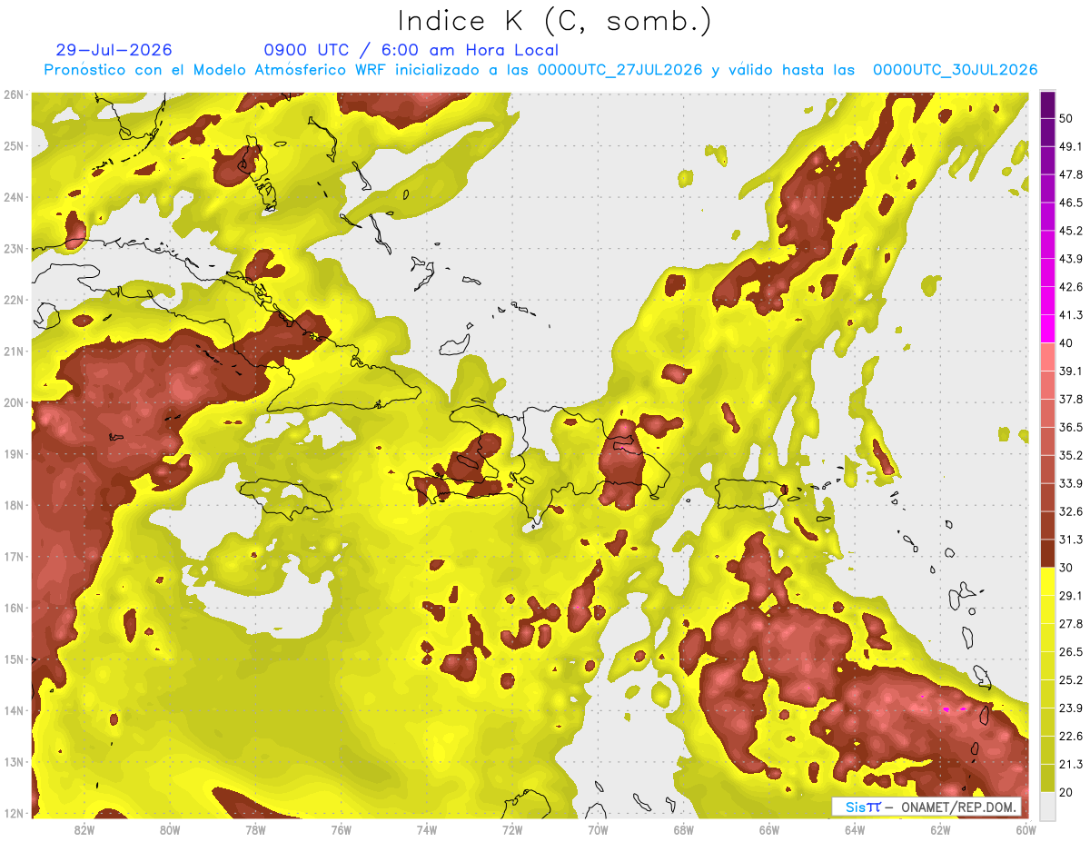The image size is (1090, 842).
Task: Click the longitude label '80W'
Action: (169, 829)
